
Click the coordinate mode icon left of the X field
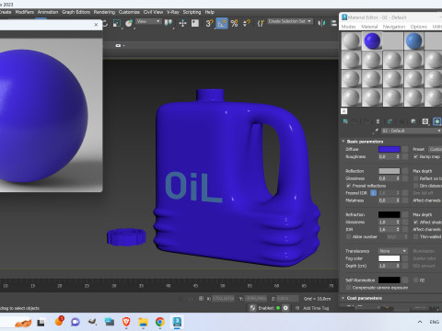pos(201,298)
